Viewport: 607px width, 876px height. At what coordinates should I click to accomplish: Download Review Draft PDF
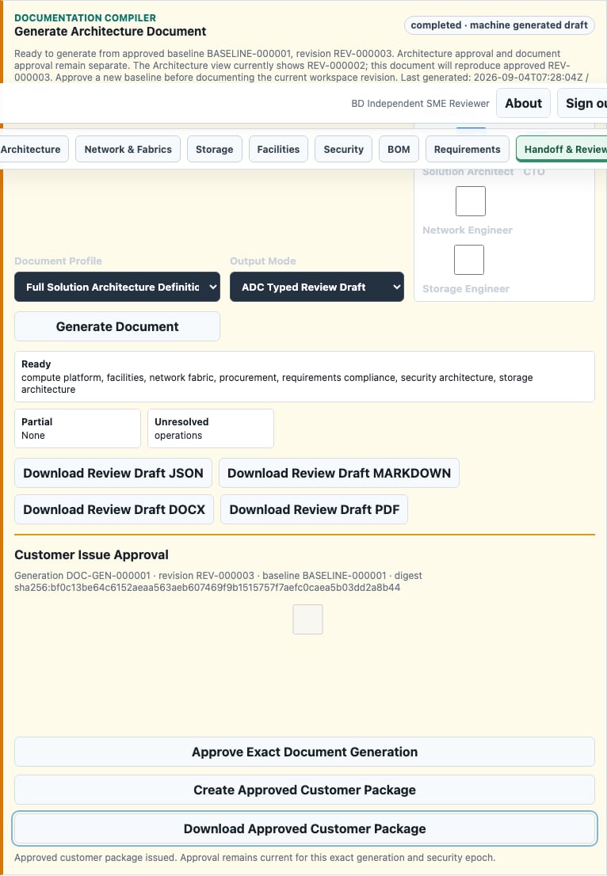click(x=314, y=509)
